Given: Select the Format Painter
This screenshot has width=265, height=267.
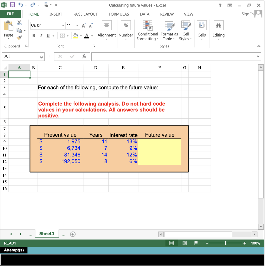Looking at the screenshot, I should coord(19,37).
